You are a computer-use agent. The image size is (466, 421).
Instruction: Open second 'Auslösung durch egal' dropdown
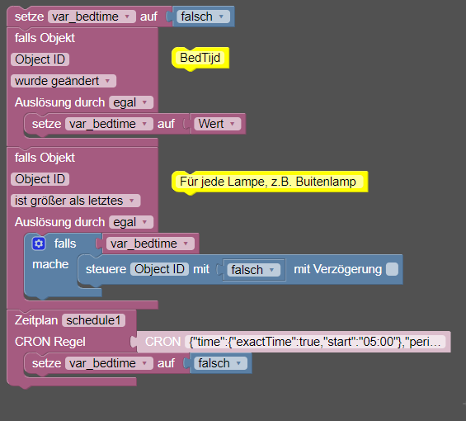pyautogui.click(x=131, y=222)
